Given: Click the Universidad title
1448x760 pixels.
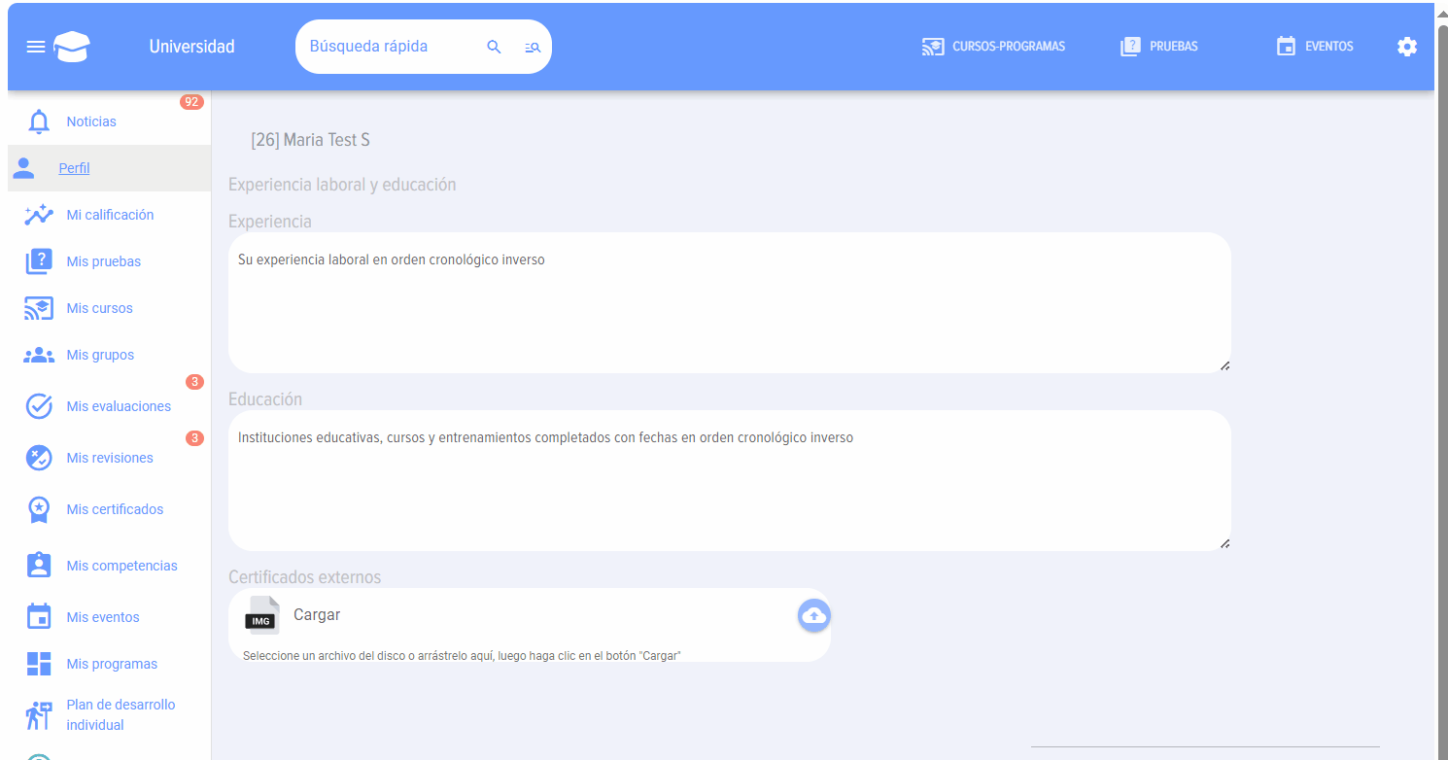Looking at the screenshot, I should tap(191, 47).
